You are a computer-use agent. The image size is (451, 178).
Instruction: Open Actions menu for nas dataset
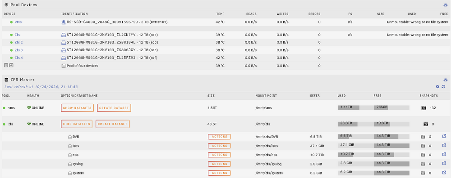pyautogui.click(x=219, y=155)
